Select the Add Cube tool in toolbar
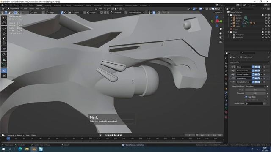Viewport: 271px width, 152px height. click(4, 65)
